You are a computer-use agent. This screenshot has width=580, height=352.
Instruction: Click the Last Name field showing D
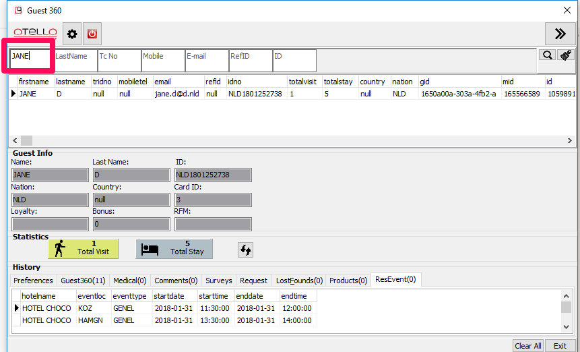131,175
